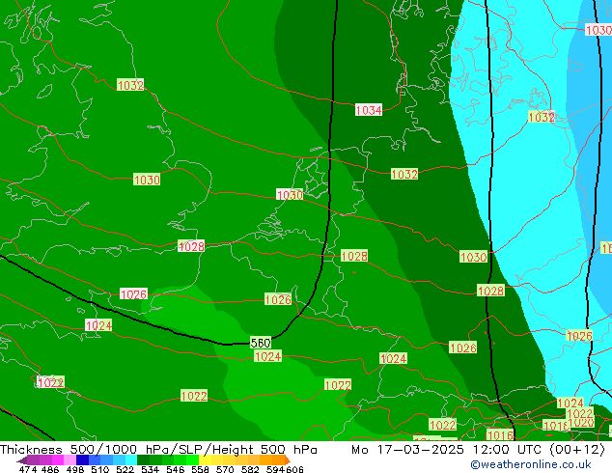Click the 570 legend value
Screen dimensions: 612x473
[x=225, y=469]
